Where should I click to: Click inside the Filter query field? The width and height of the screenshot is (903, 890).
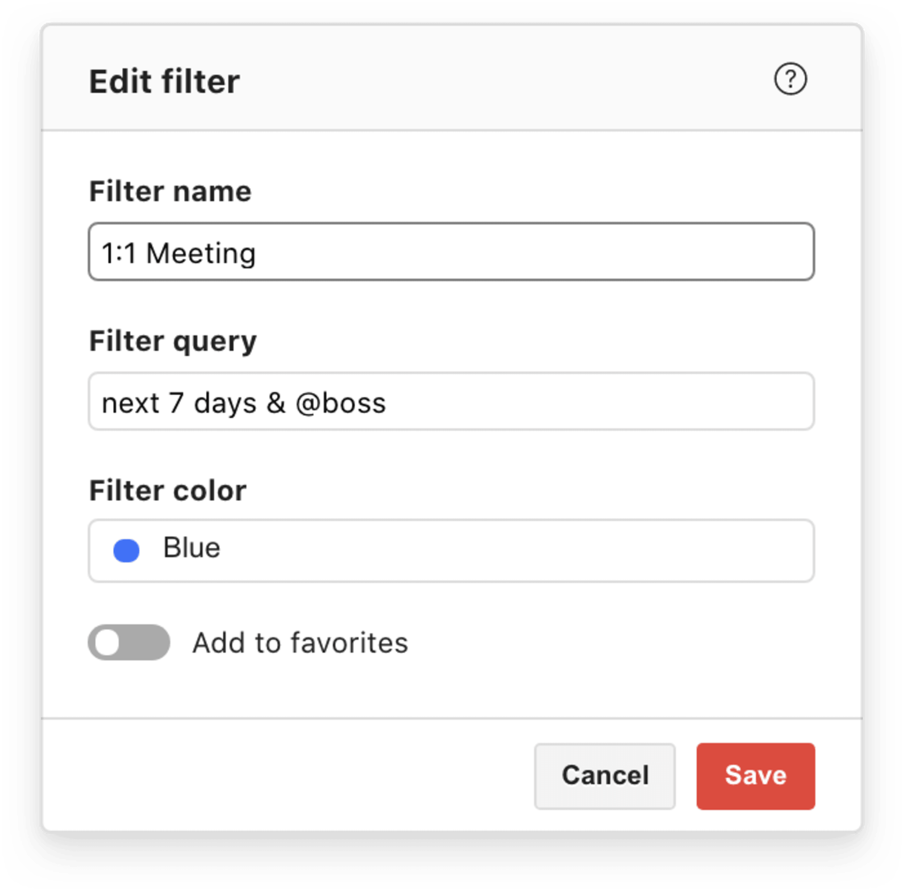[451, 401]
